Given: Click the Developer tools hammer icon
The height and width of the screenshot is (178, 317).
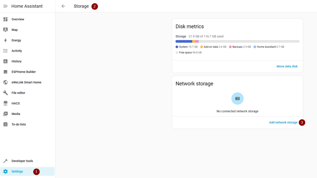Looking at the screenshot, I should (5, 161).
